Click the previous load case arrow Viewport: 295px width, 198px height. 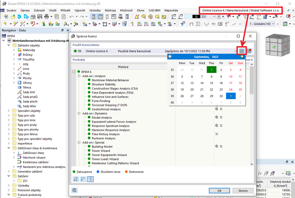tap(219, 17)
